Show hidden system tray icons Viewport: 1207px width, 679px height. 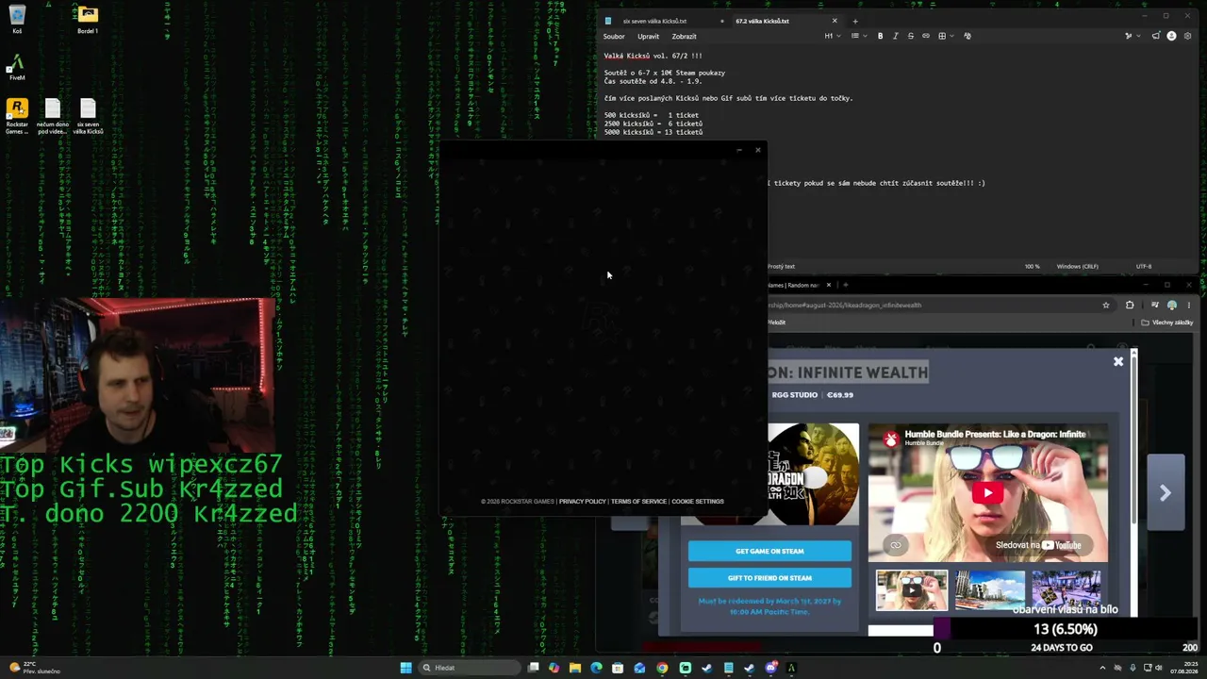click(x=1104, y=668)
